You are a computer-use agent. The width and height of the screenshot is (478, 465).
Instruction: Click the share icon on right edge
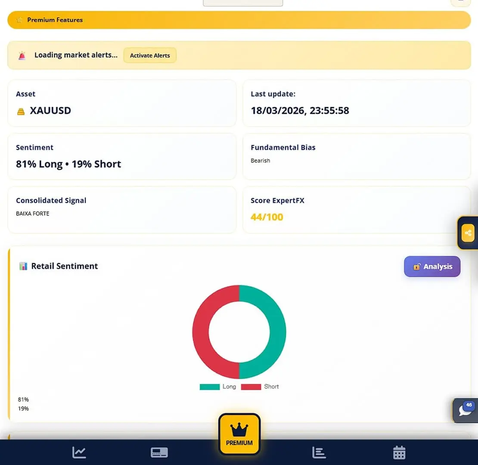468,233
